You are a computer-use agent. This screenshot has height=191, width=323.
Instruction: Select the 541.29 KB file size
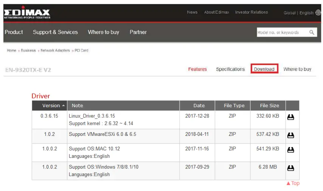pyautogui.click(x=267, y=149)
